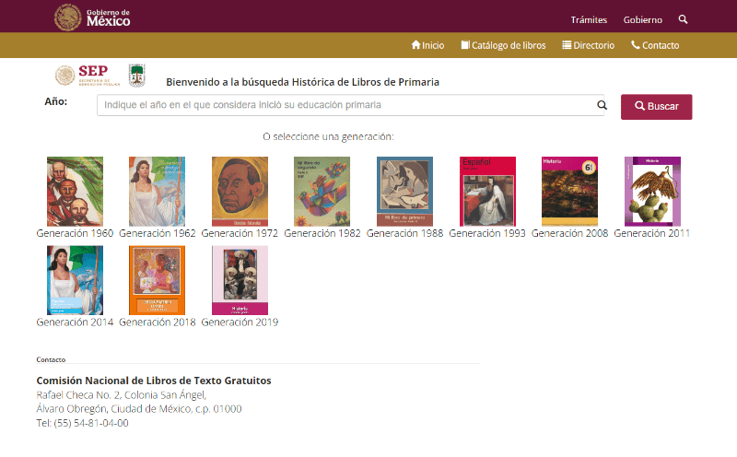Open Catálogo de libros

(503, 45)
